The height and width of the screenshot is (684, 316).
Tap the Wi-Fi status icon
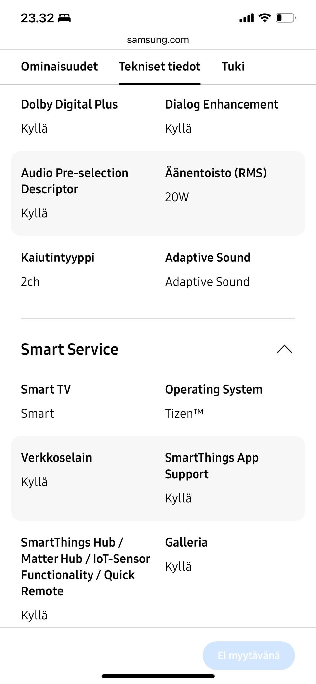coord(264,18)
